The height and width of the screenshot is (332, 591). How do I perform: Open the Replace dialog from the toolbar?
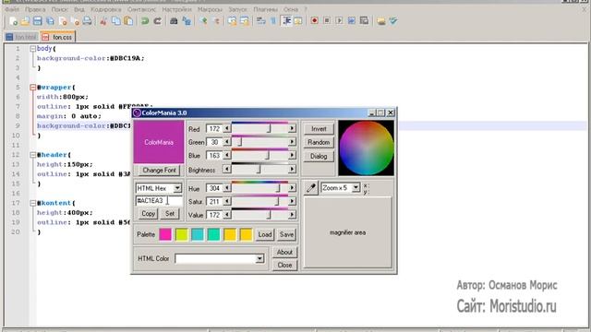[x=187, y=21]
